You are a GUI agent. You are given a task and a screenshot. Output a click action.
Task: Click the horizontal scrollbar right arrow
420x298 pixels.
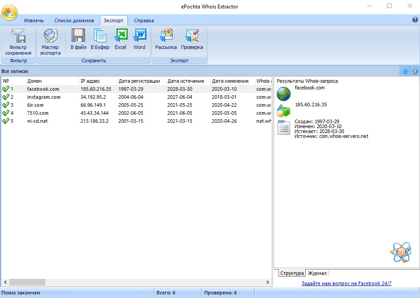pyautogui.click(x=267, y=282)
